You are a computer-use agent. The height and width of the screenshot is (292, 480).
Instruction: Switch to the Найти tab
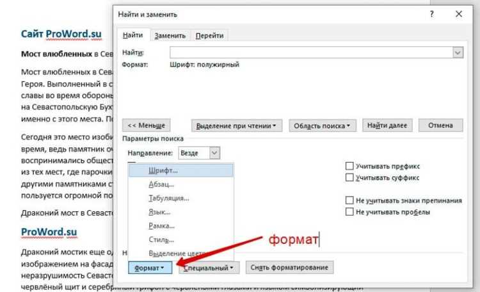click(x=133, y=35)
